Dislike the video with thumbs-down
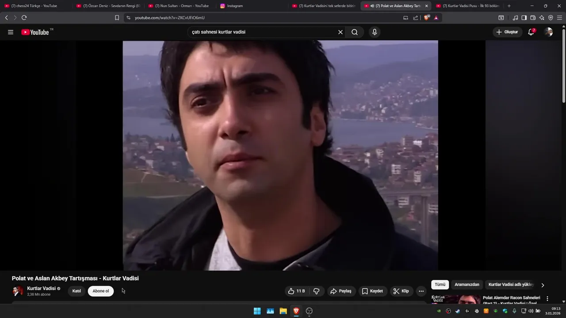The image size is (566, 318). point(316,291)
